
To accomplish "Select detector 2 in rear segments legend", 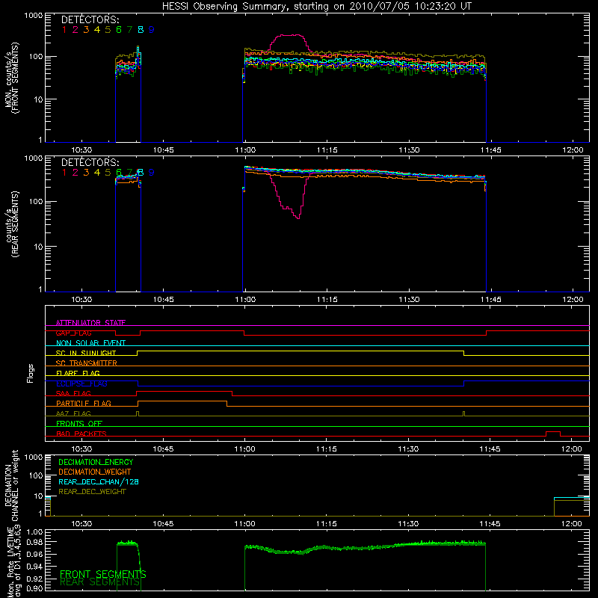I will [x=75, y=173].
